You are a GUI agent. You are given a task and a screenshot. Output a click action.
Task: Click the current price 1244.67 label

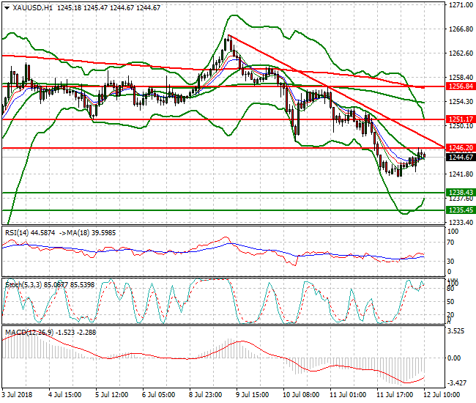click(459, 157)
